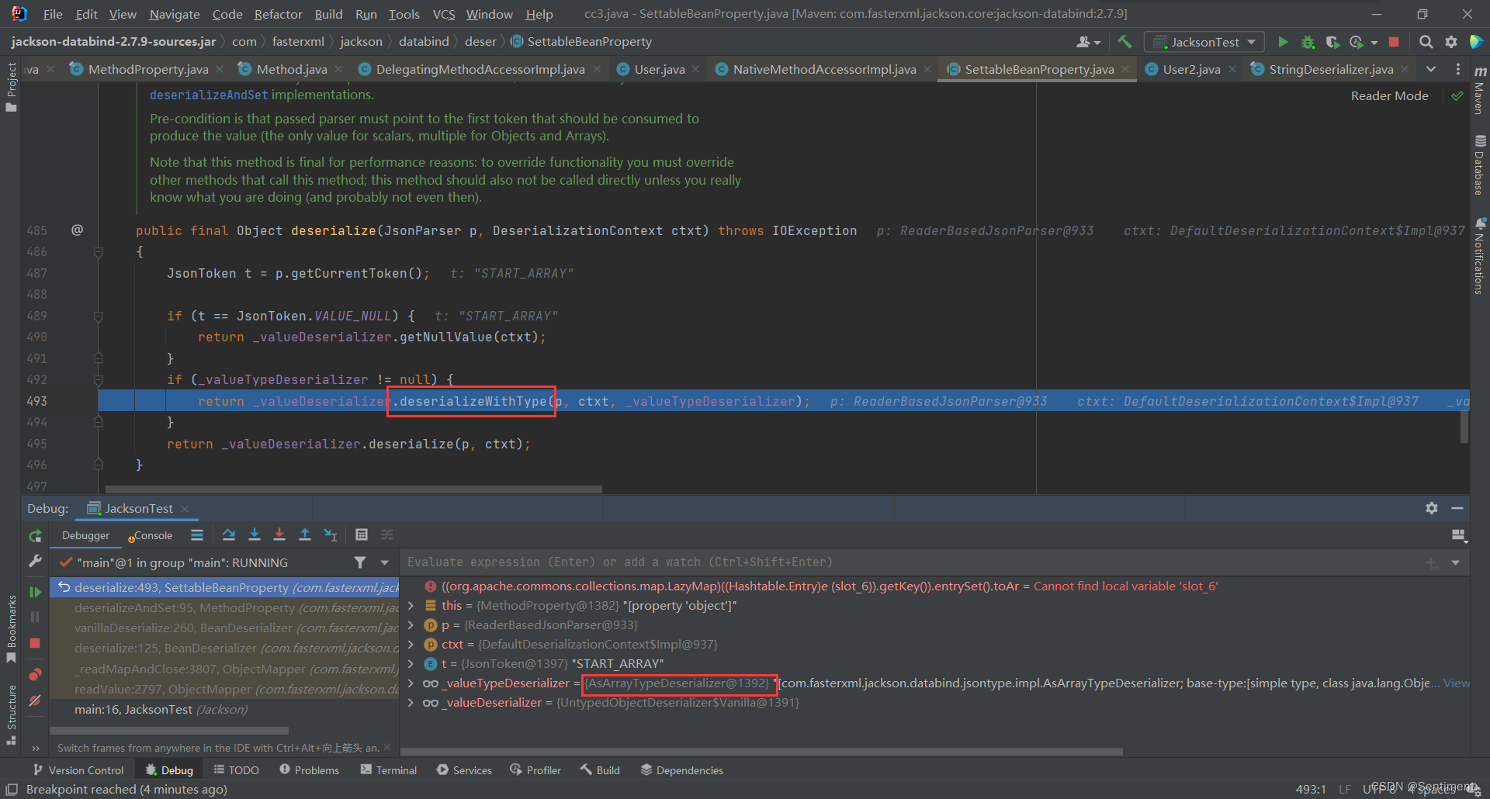Open Evaluate Expression calculator icon
The image size is (1490, 799).
[362, 534]
